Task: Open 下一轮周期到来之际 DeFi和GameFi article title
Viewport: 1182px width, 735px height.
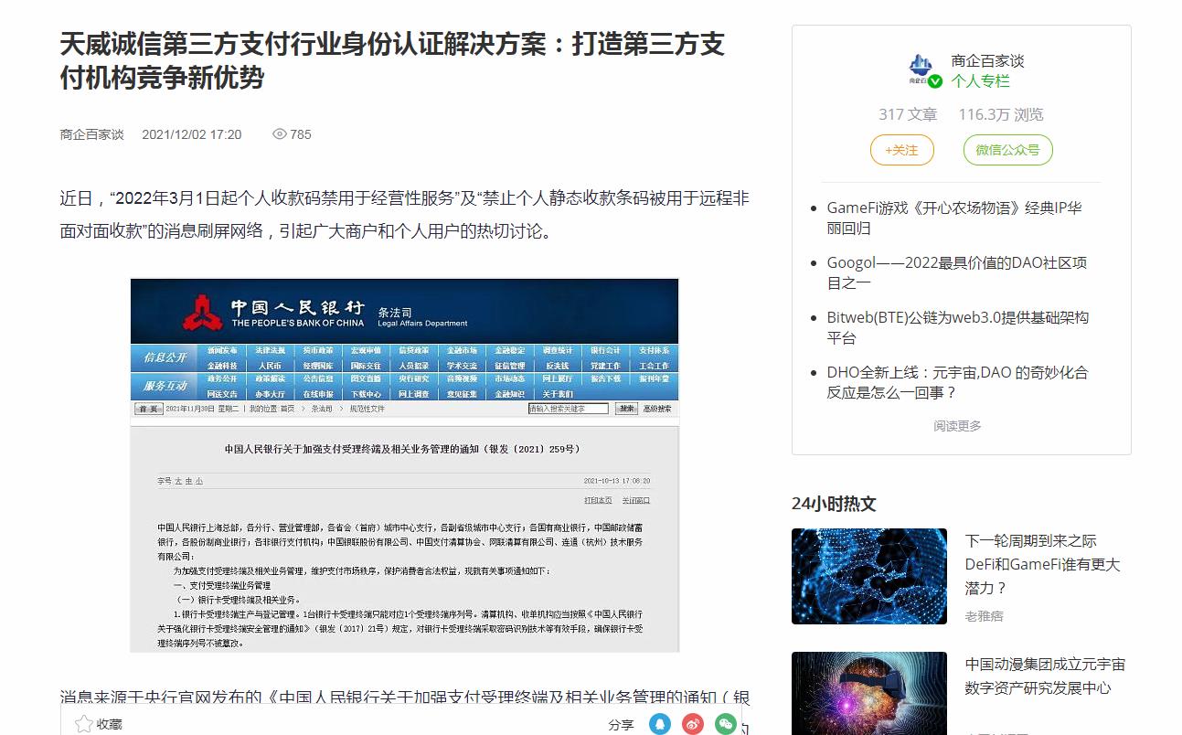Action: [1043, 564]
